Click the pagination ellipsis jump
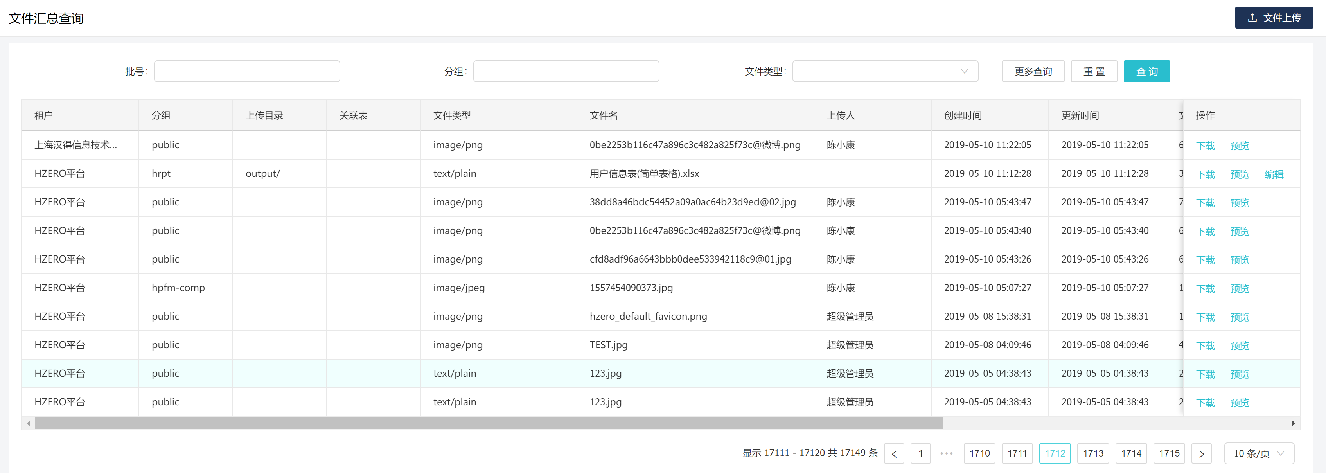The height and width of the screenshot is (473, 1326). point(947,453)
